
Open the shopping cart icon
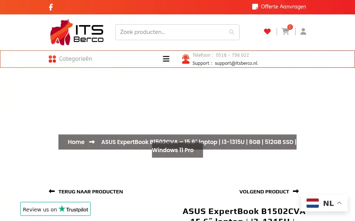click(x=285, y=31)
